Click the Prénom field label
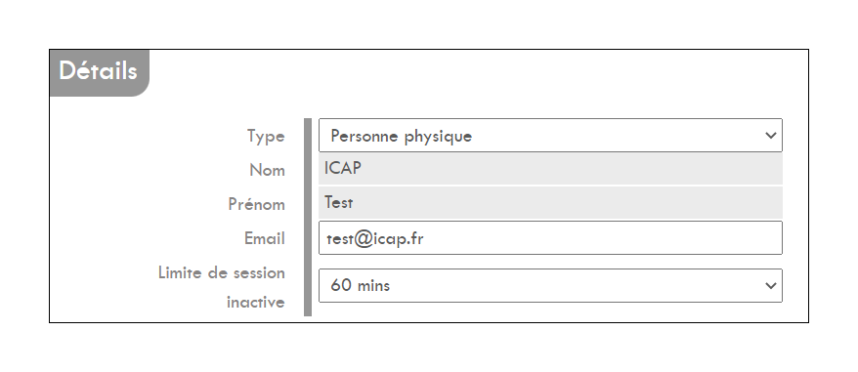The image size is (858, 372). pos(257,205)
